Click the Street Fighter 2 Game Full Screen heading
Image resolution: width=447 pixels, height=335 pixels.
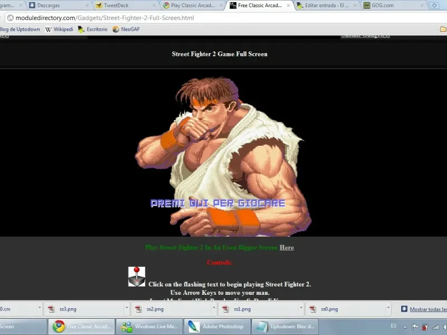(x=220, y=54)
